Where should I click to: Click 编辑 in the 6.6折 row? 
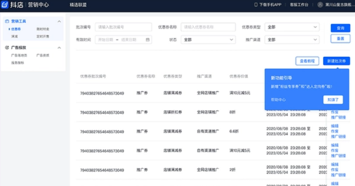335,126
